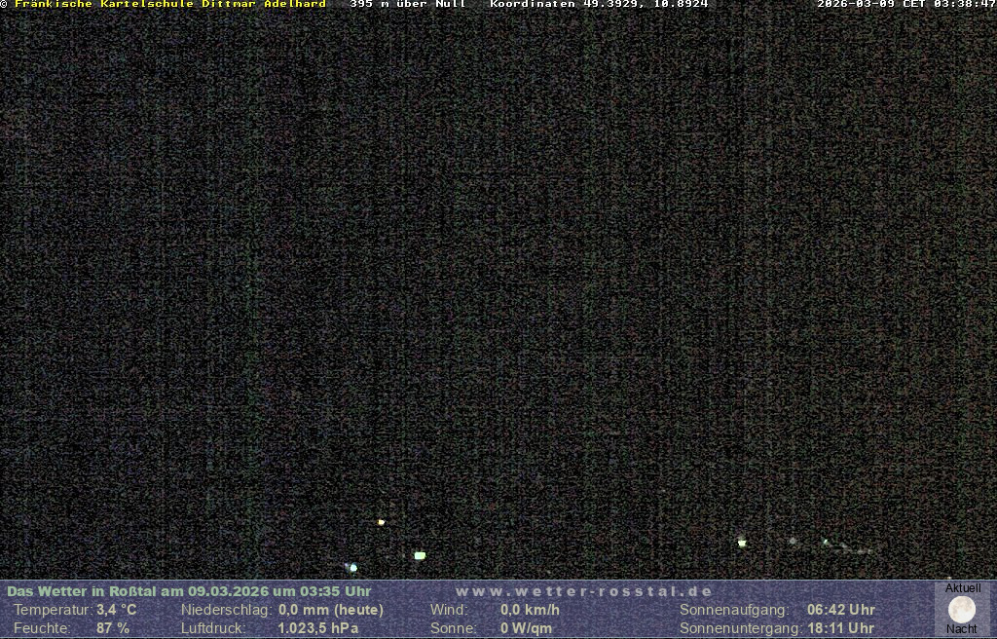Viewport: 997px width, 639px height.
Task: Click the moon phase icon
Action: click(962, 610)
